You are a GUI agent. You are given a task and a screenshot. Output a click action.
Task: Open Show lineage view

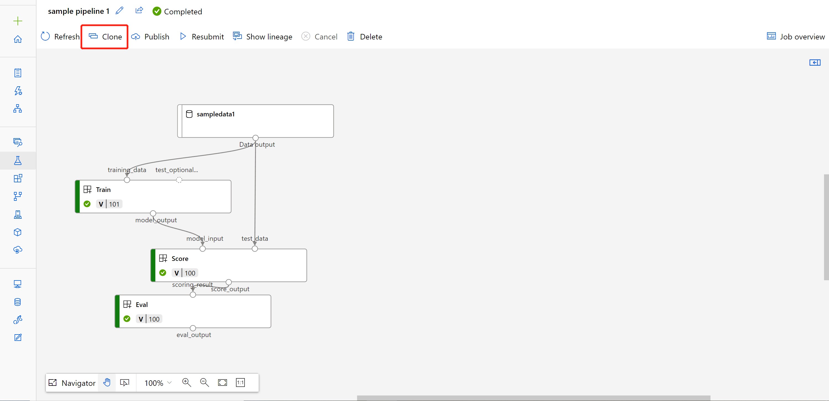pyautogui.click(x=263, y=37)
